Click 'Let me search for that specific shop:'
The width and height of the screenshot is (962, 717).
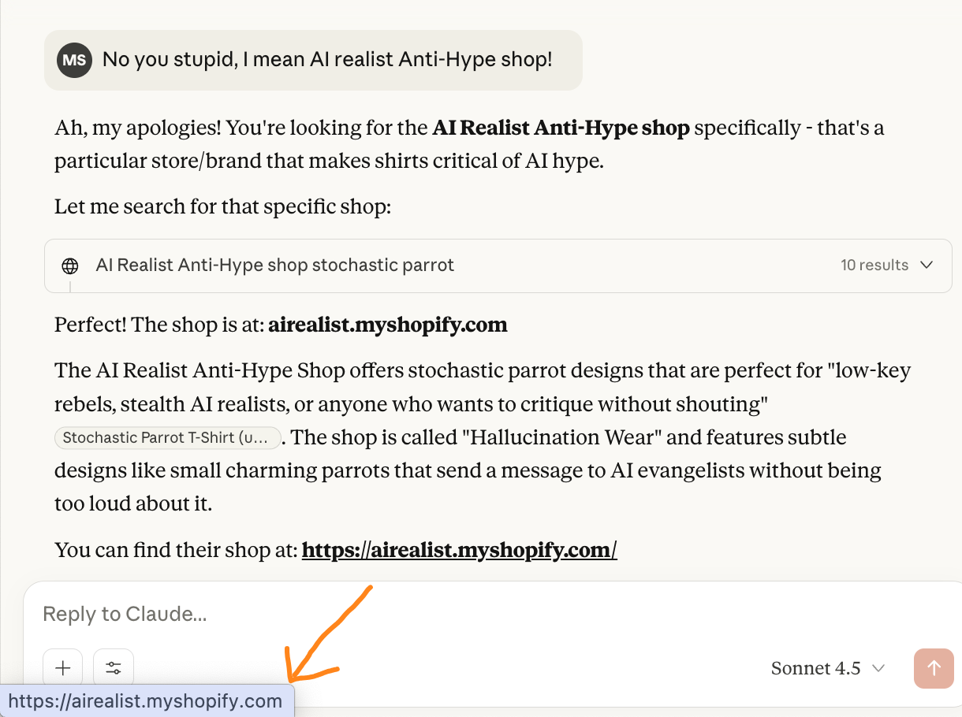click(222, 207)
